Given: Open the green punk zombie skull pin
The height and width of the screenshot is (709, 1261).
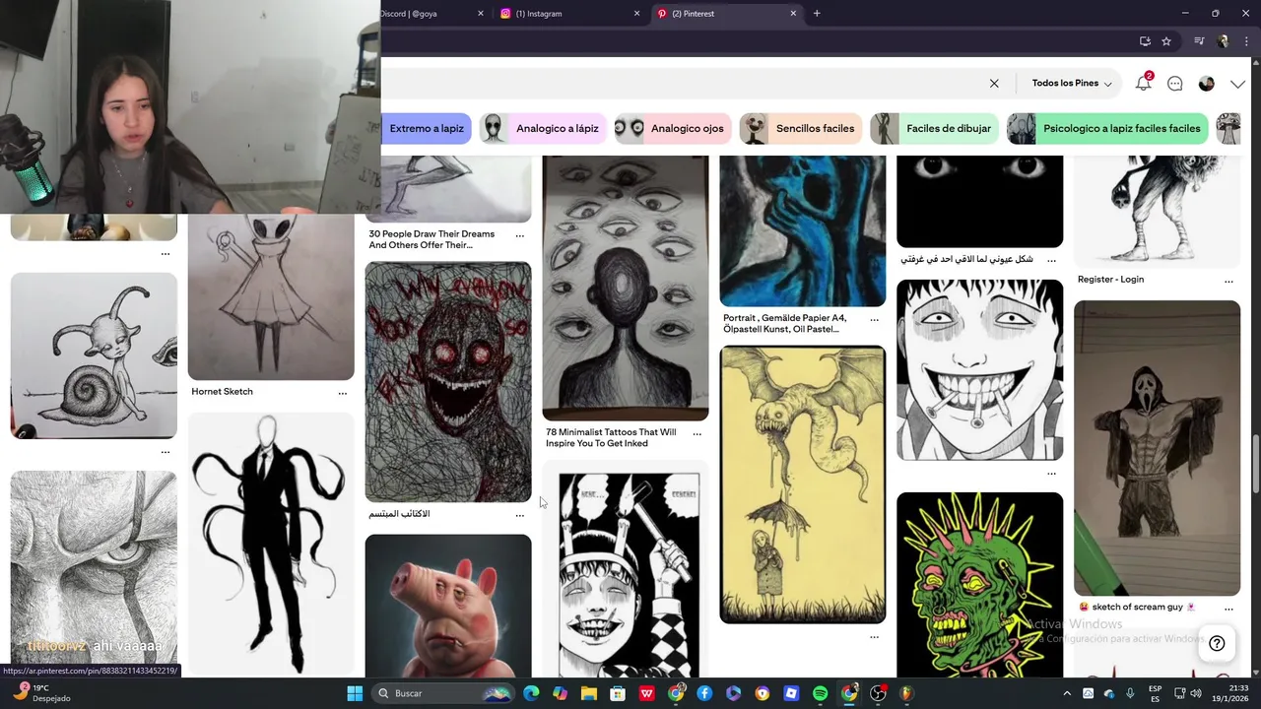Looking at the screenshot, I should click(980, 585).
